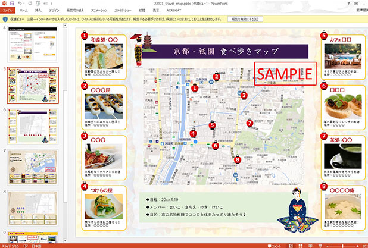Select slide 6 thumbnail in slide panel
The height and width of the screenshot is (248, 368).
33,126
